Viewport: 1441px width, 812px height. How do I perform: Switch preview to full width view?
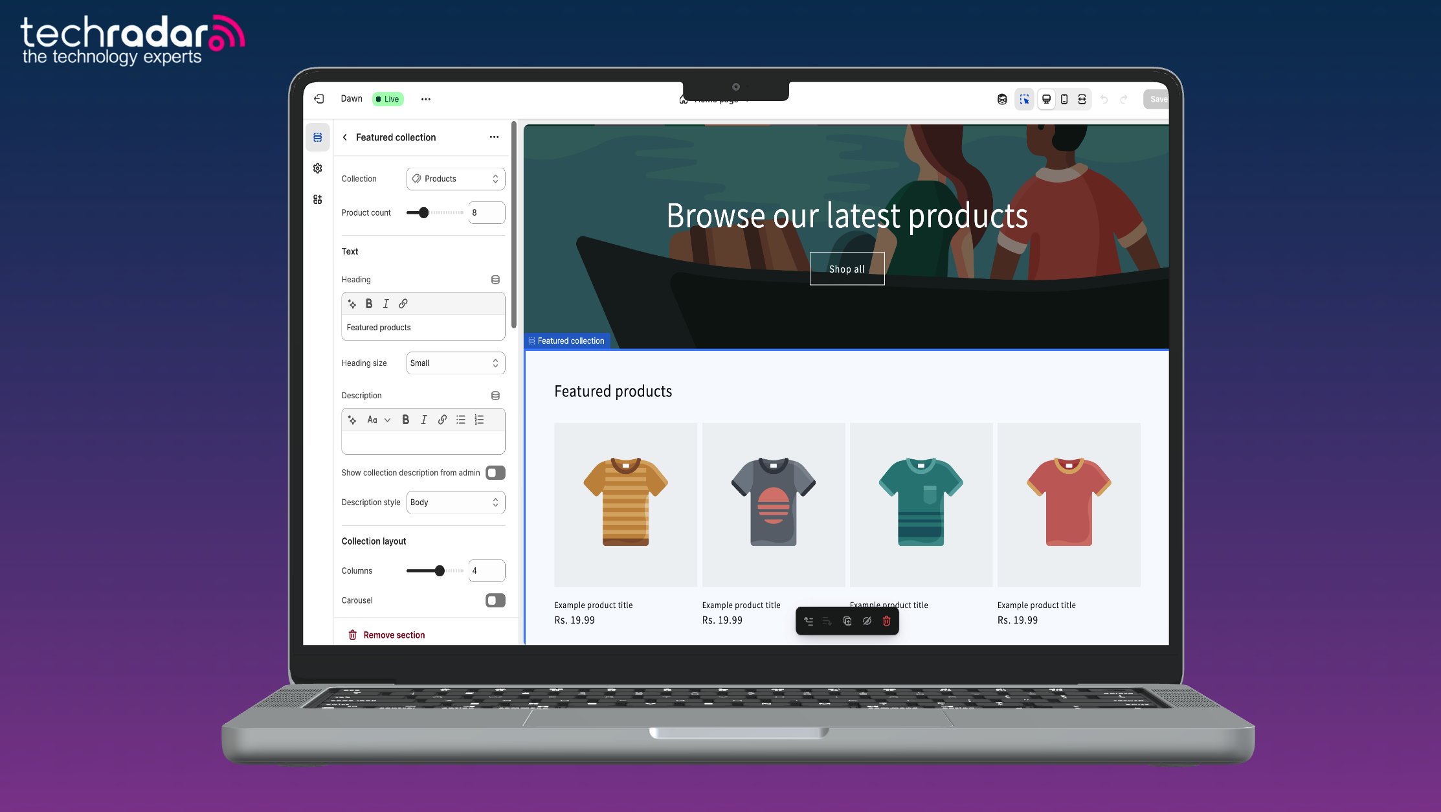point(1083,99)
